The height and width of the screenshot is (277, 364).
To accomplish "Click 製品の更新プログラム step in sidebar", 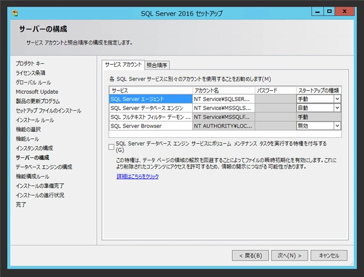I will [x=37, y=101].
